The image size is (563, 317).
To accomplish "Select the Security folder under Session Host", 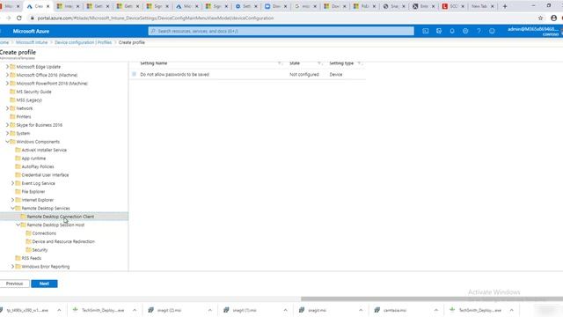I will (40, 250).
